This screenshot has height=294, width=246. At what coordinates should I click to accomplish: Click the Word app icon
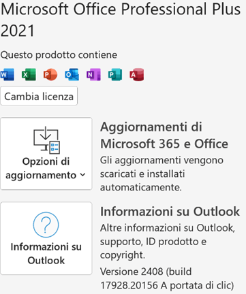tap(7, 74)
